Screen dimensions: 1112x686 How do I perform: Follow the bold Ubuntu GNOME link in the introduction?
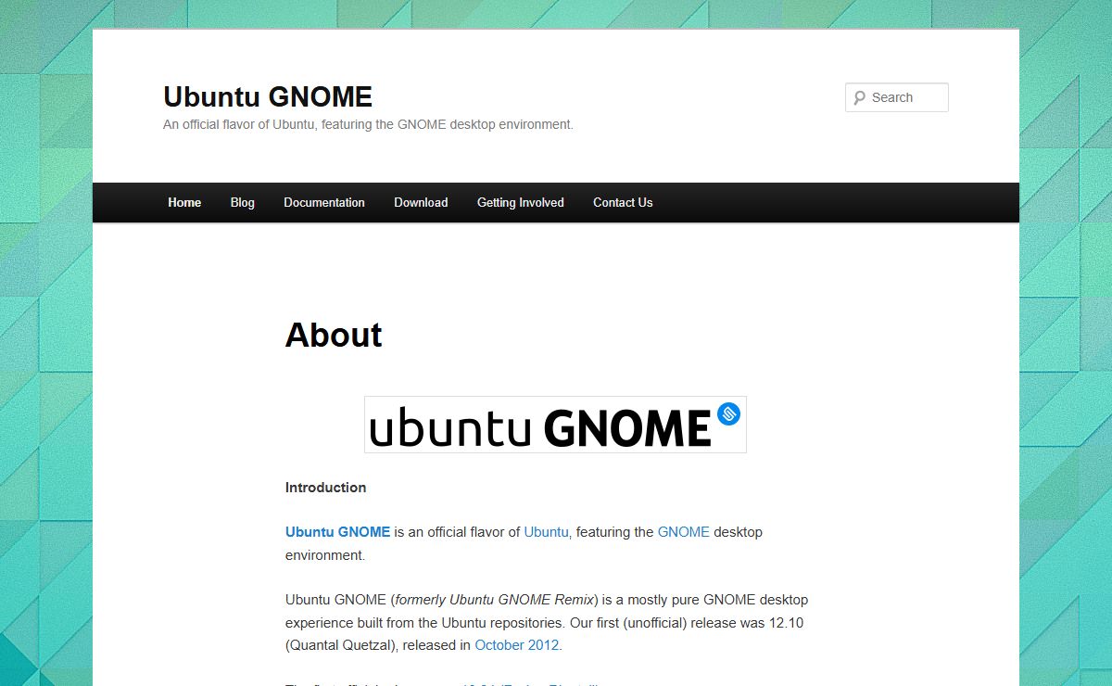coord(337,532)
